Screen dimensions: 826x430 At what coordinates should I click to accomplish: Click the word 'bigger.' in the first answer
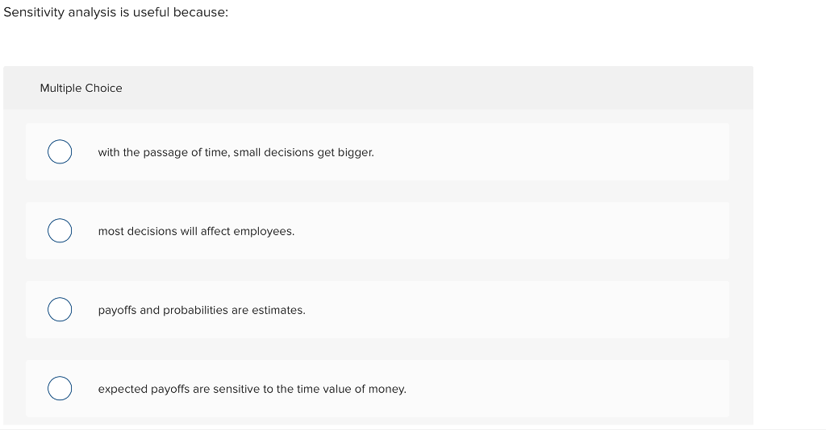click(356, 152)
